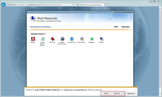Open the Internet Explorer Browser remote app
The height and width of the screenshot is (97, 162).
coord(43,39)
